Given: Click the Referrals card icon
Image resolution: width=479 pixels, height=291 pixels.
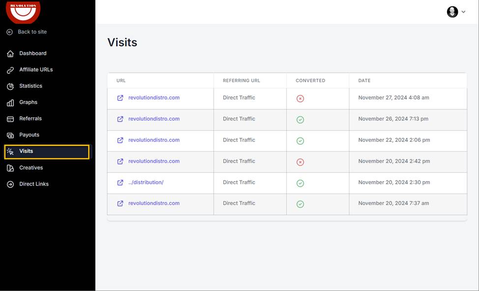Looking at the screenshot, I should [x=10, y=119].
